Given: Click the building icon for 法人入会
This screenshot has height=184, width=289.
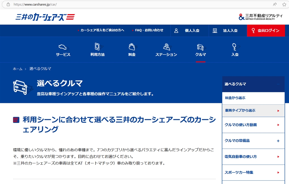Looking at the screenshot, I should (x=215, y=30).
